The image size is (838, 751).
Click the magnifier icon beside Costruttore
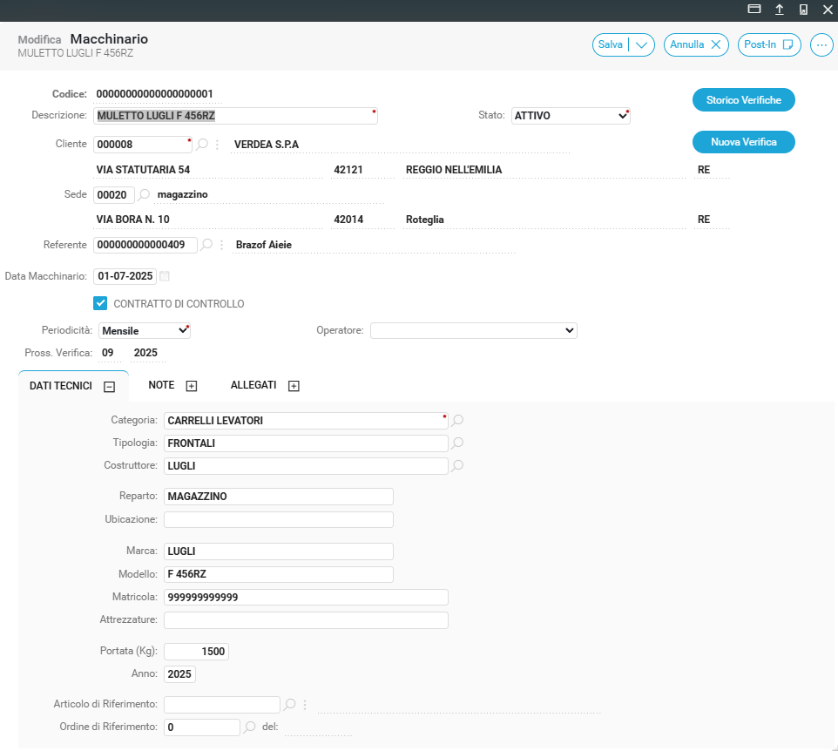(457, 466)
